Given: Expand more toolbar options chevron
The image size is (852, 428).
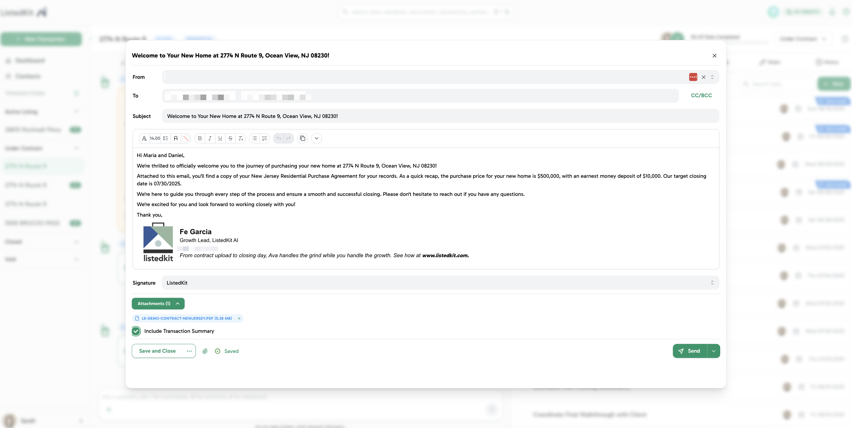Looking at the screenshot, I should tap(316, 138).
